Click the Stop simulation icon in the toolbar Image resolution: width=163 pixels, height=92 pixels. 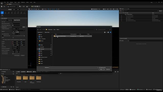point(36,6)
